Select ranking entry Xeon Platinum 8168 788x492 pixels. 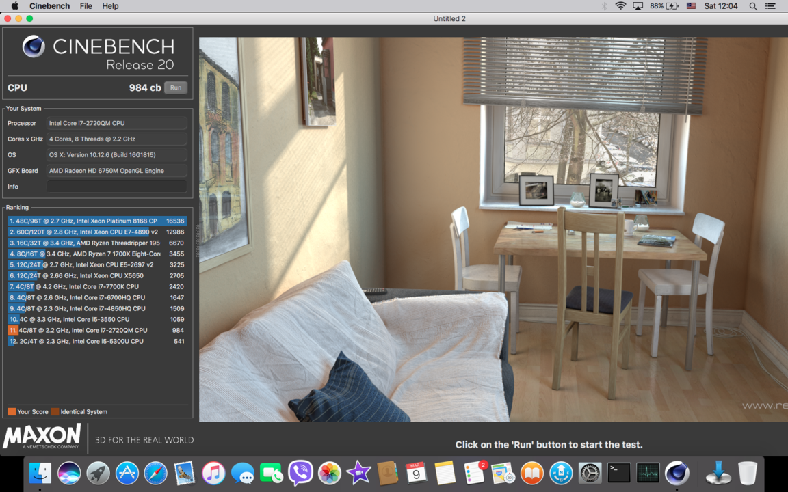(97, 221)
